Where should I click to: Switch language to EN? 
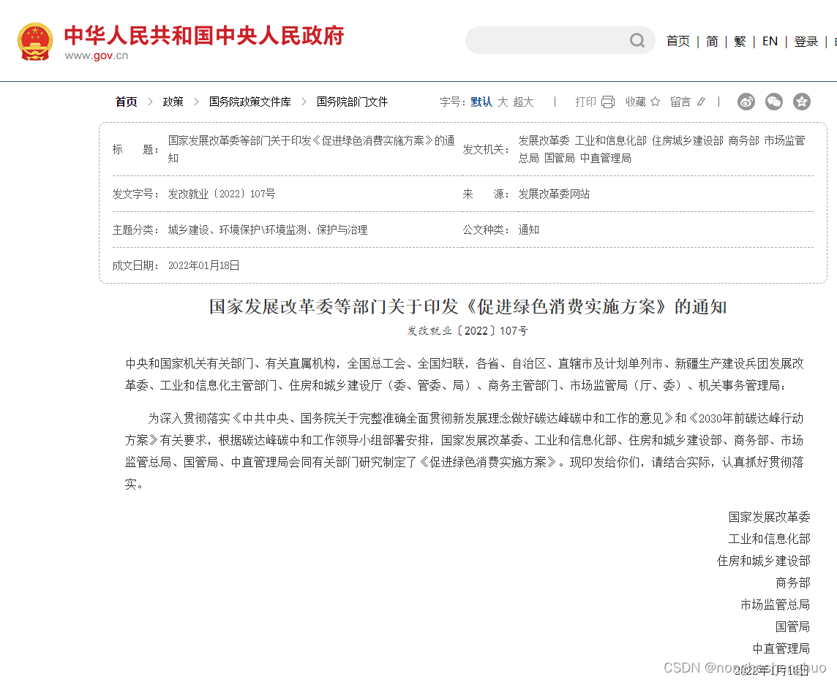click(770, 41)
